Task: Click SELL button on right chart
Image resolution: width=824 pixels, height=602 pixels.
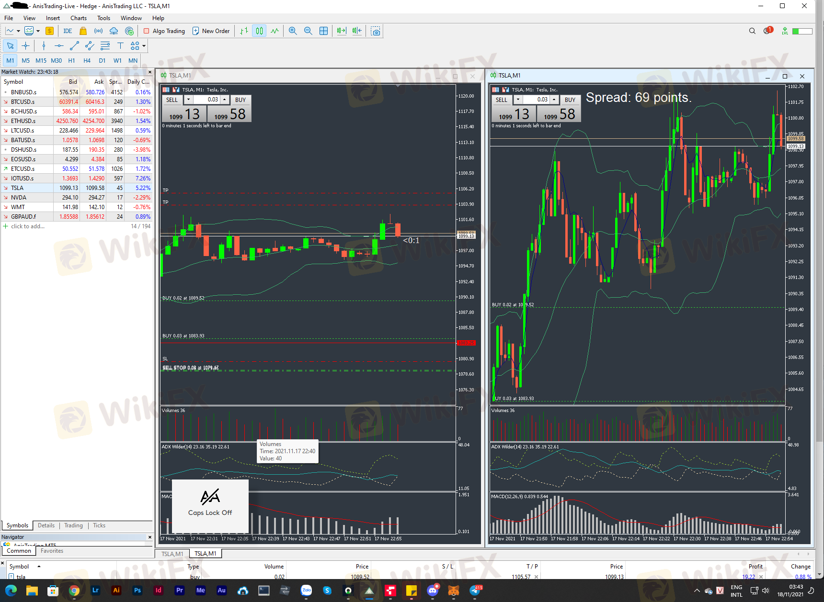Action: (501, 100)
